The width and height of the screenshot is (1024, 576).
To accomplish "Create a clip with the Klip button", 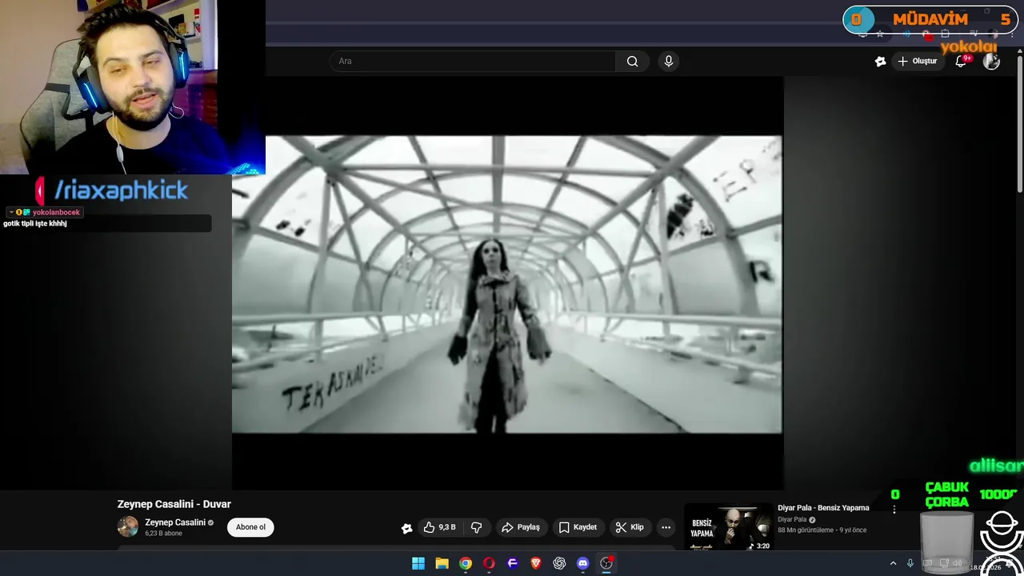I will (630, 527).
